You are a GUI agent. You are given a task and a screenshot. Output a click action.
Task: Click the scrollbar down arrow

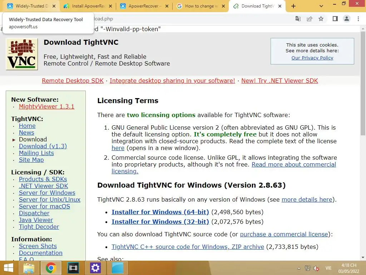pyautogui.click(x=363, y=257)
